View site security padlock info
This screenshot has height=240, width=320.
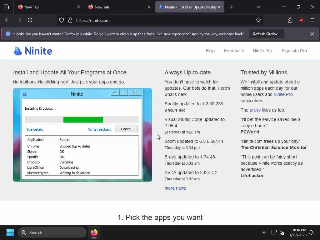(x=70, y=20)
